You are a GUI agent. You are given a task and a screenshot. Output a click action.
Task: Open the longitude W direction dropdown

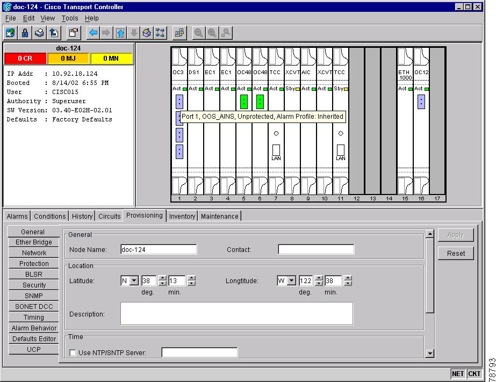pos(292,281)
